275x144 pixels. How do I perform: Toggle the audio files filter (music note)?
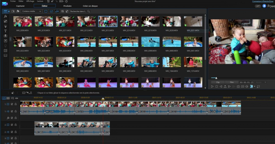point(57,11)
